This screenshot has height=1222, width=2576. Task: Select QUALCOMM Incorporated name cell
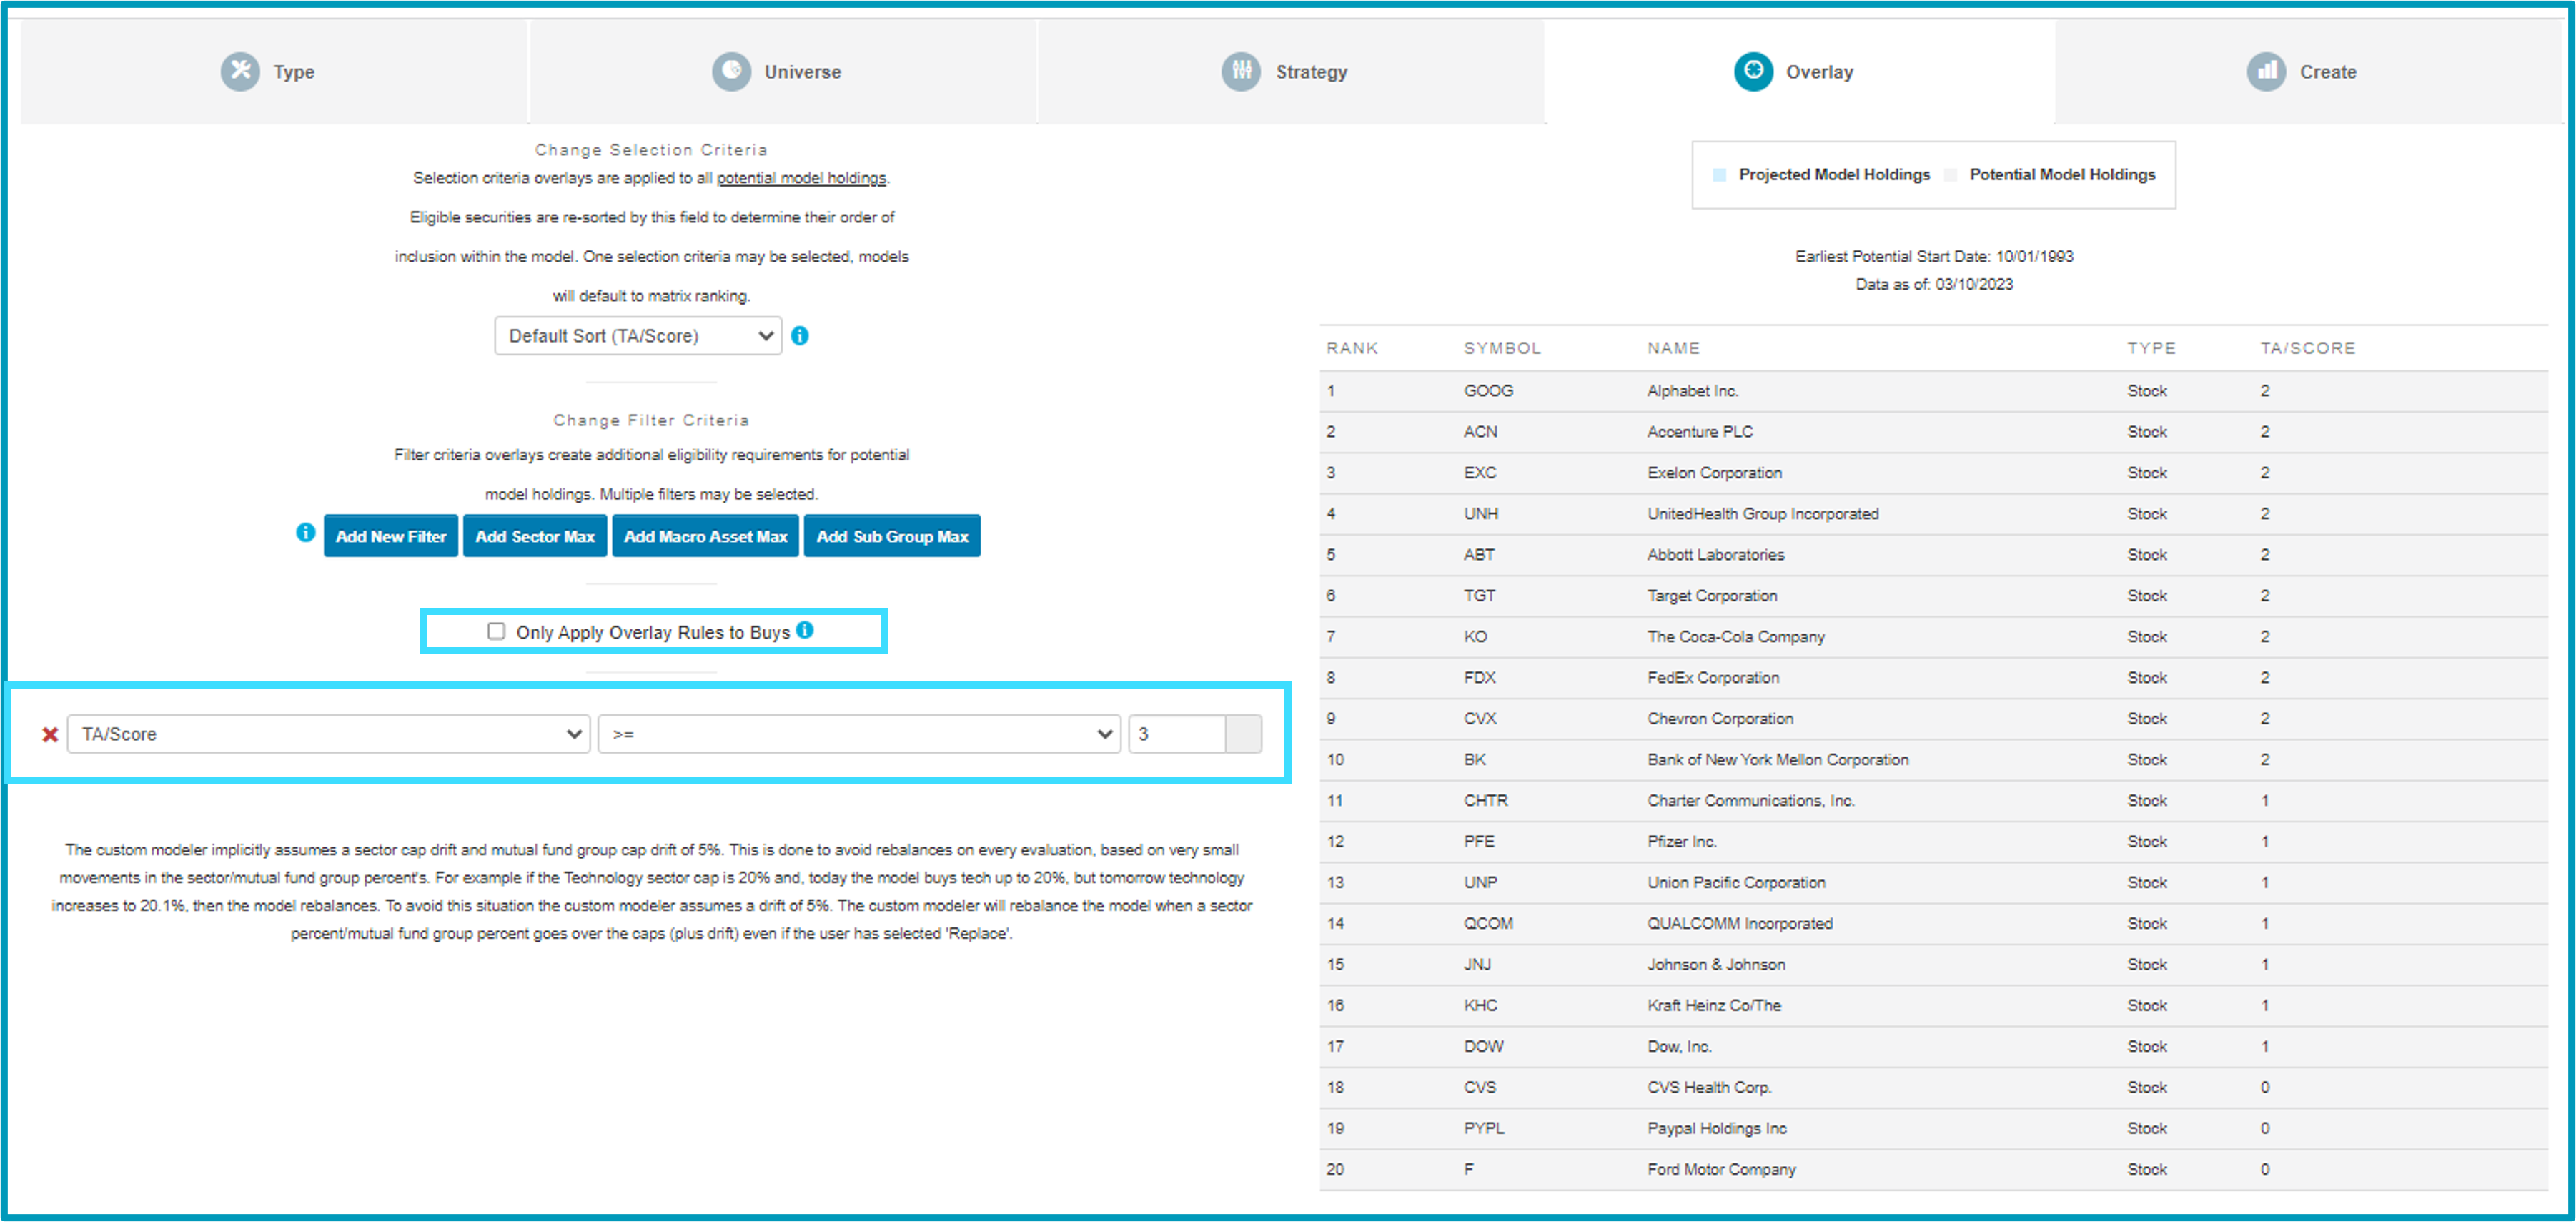coord(1739,924)
